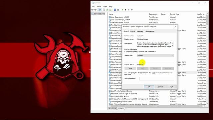Sort by the Log On As column header
This screenshot has height=120, width=213.
pos(201,14)
